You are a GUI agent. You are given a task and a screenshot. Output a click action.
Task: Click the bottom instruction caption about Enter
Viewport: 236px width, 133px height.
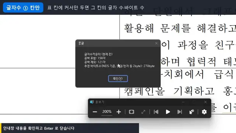[39, 128]
